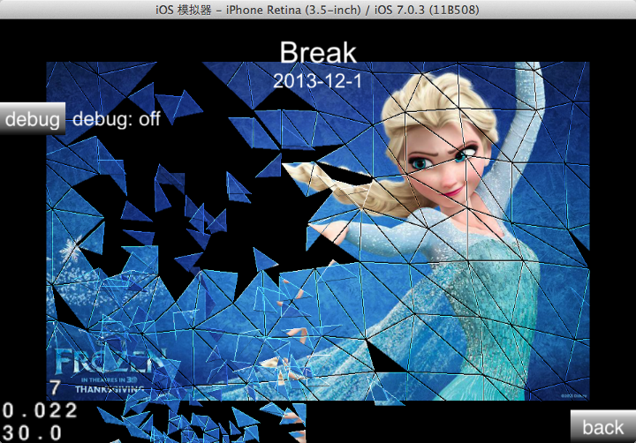Click the shattered Frozen poster image

tap(318, 231)
